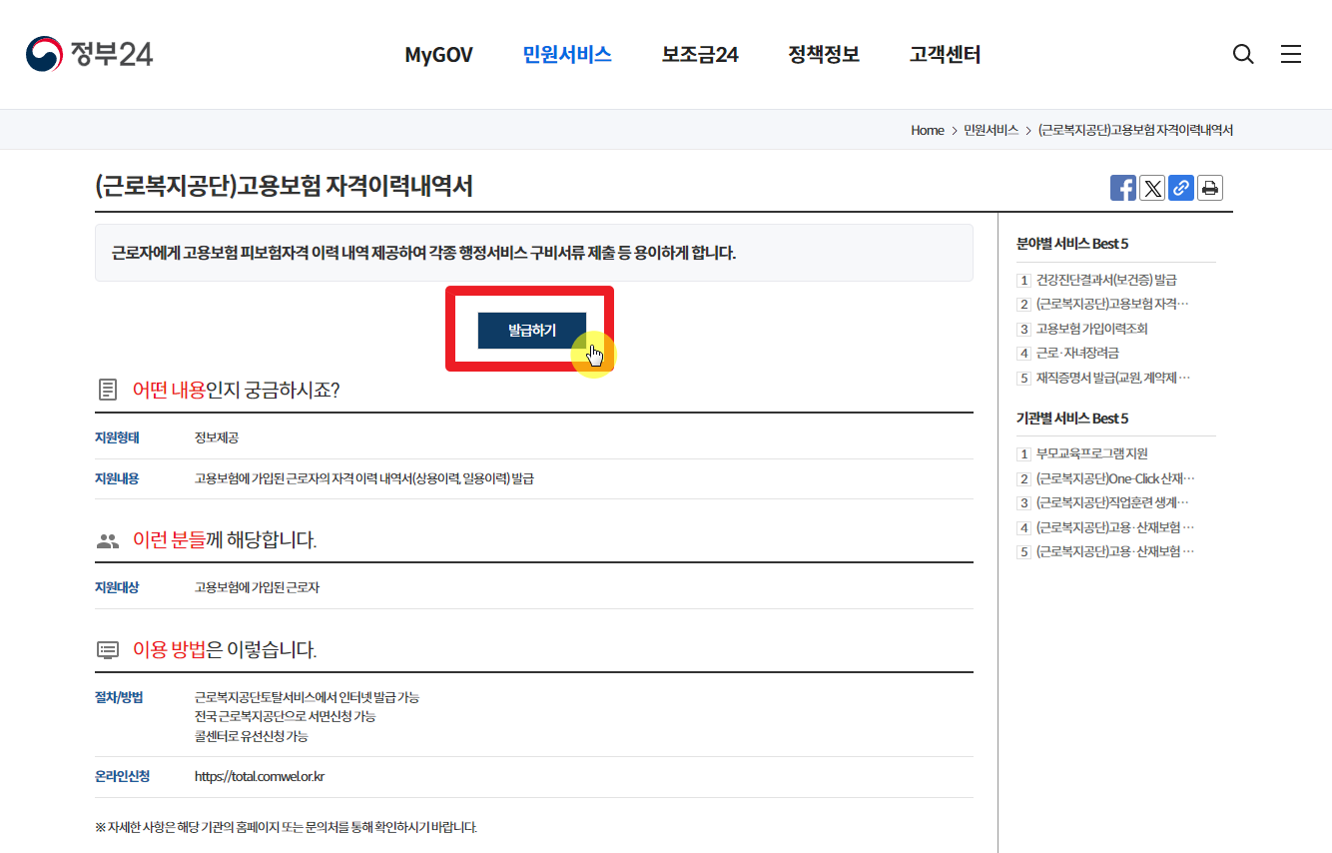Click the highlighted 발급하기 button
The image size is (1332, 853).
(x=530, y=330)
